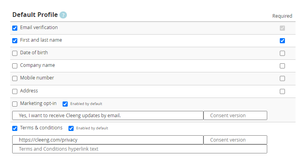Open the Default Profile help icon
The width and height of the screenshot is (305, 164).
pyautogui.click(x=63, y=15)
